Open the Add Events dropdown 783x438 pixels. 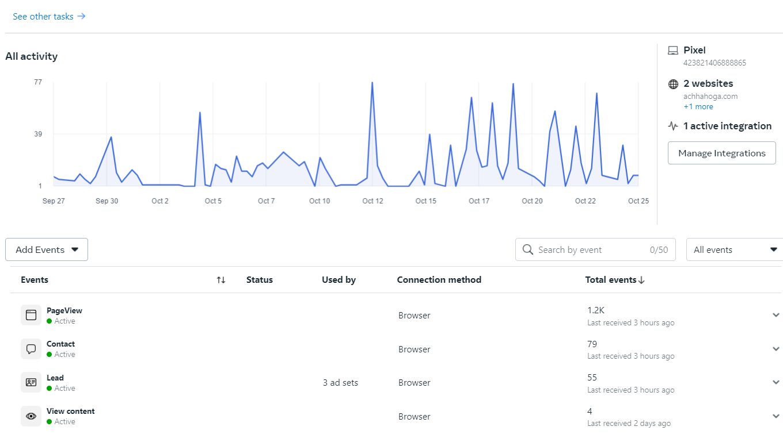coord(47,249)
